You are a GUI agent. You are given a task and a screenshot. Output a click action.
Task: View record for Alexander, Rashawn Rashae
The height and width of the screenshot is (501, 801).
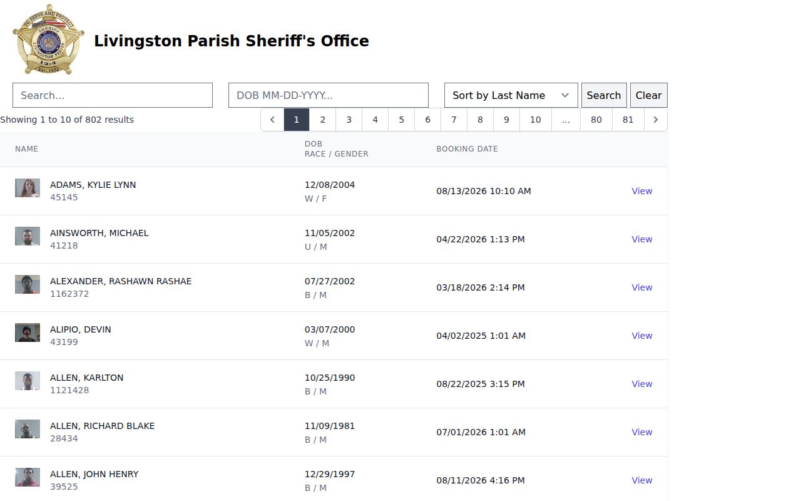(x=642, y=287)
